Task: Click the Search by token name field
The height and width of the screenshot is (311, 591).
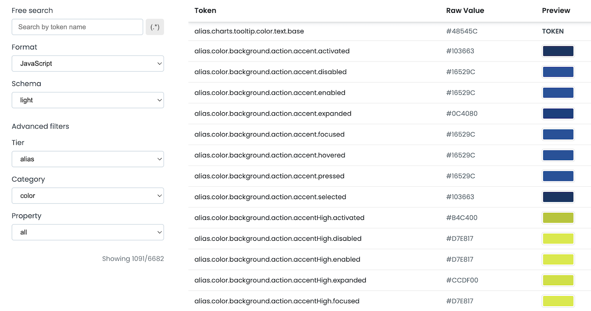Action: [77, 27]
